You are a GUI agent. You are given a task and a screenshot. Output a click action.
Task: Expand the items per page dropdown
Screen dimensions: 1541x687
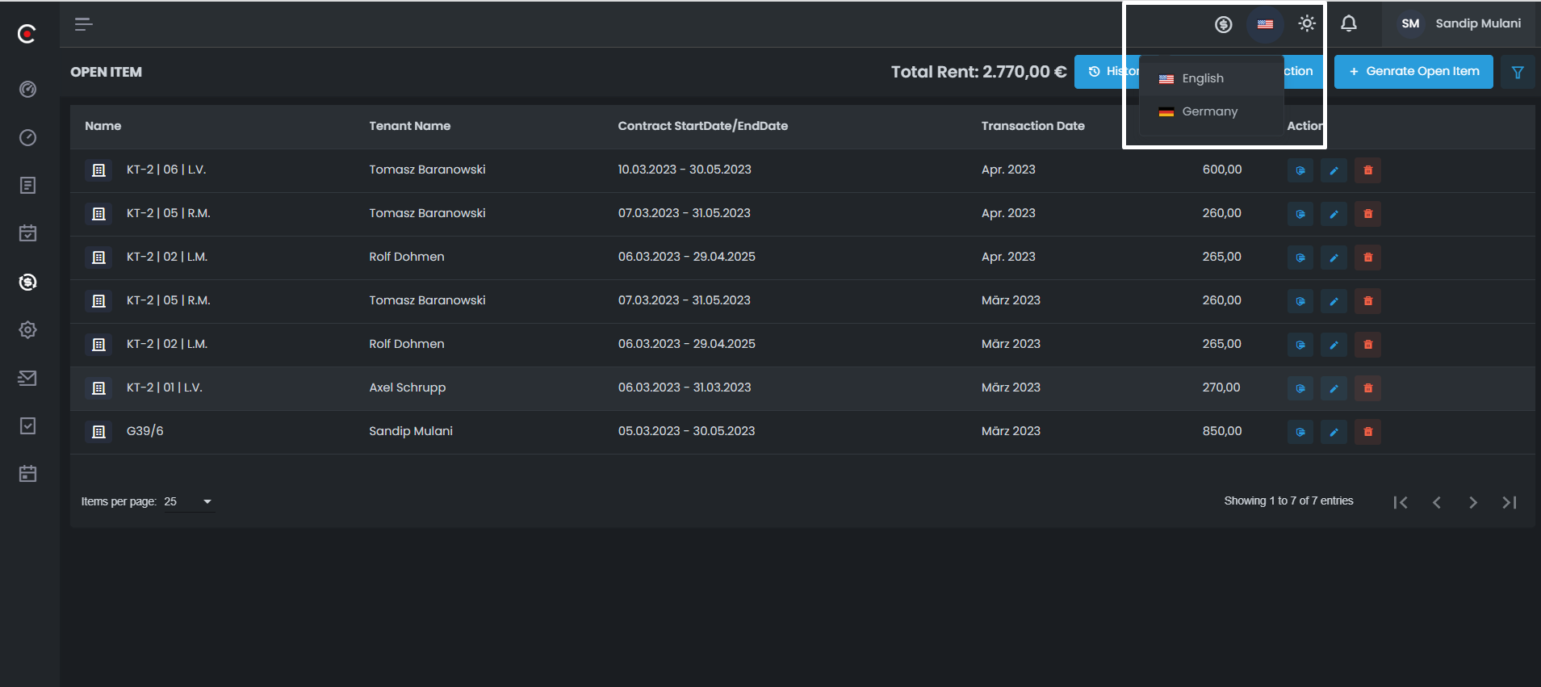(189, 502)
